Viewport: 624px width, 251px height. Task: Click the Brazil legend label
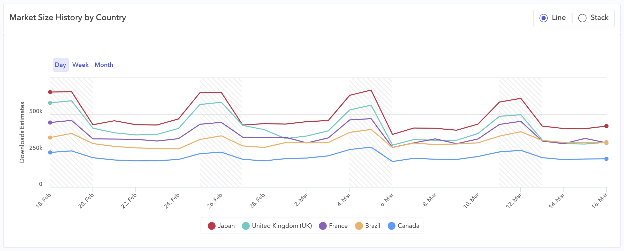click(372, 226)
